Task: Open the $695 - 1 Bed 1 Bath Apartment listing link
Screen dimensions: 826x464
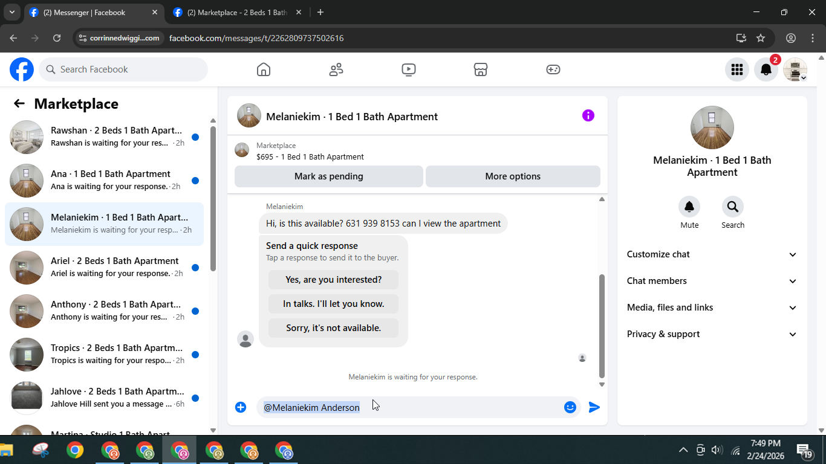Action: (310, 156)
